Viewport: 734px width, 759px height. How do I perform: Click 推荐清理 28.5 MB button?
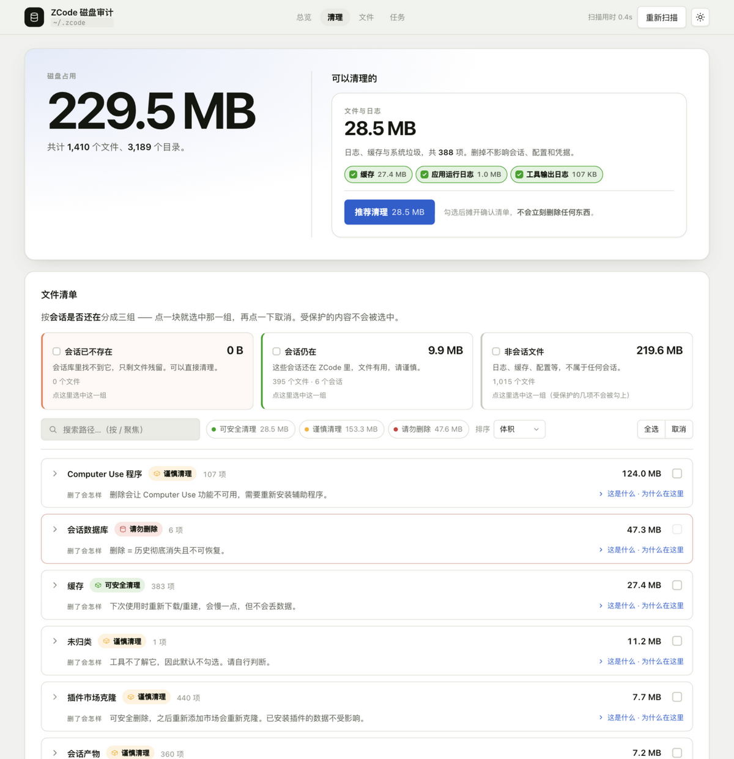[390, 212]
